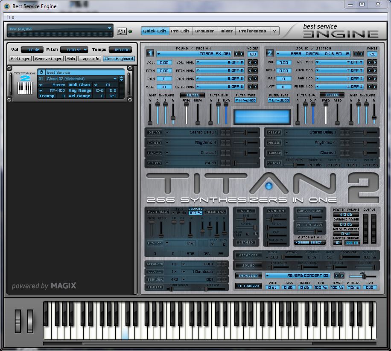This screenshot has height=351, width=391.
Task: Switch to the Quick Edit tab
Action: [x=155, y=31]
